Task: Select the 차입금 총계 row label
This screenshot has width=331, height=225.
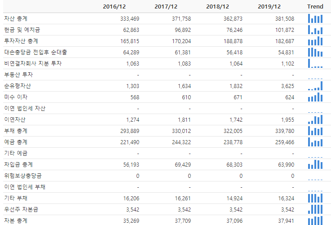Action: pyautogui.click(x=18, y=164)
